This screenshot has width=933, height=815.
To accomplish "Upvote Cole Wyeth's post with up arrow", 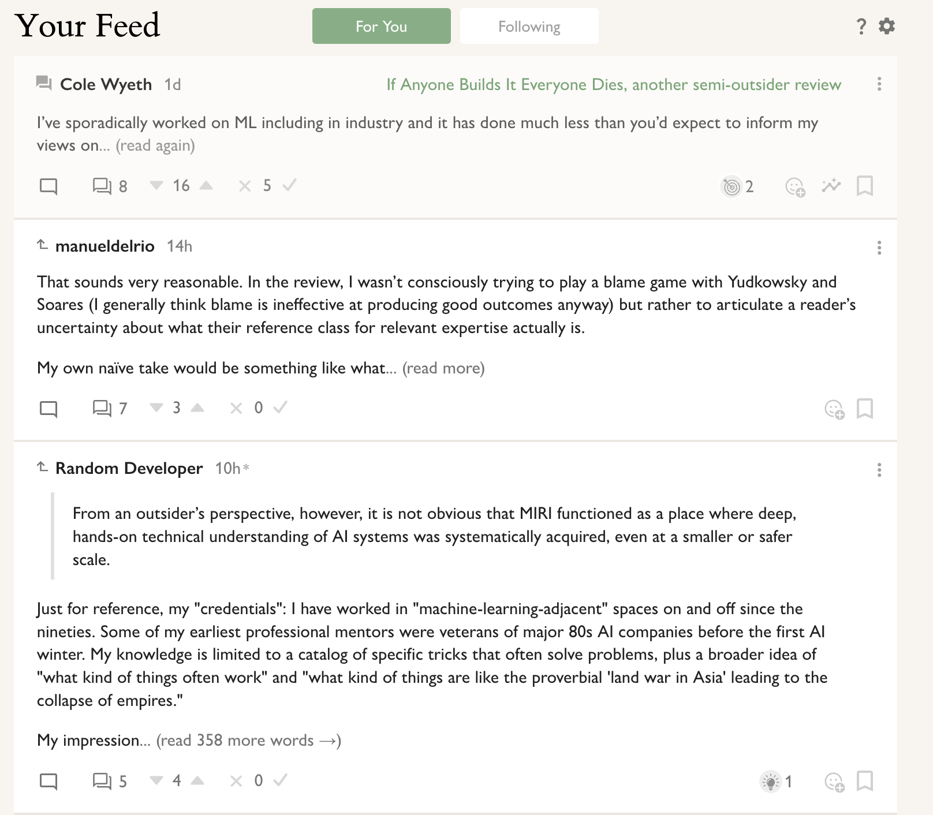I will (x=206, y=185).
